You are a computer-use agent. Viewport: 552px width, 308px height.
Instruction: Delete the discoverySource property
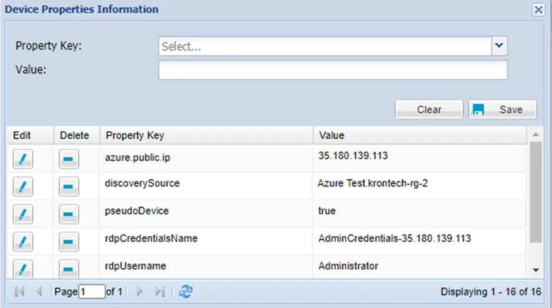click(x=69, y=186)
